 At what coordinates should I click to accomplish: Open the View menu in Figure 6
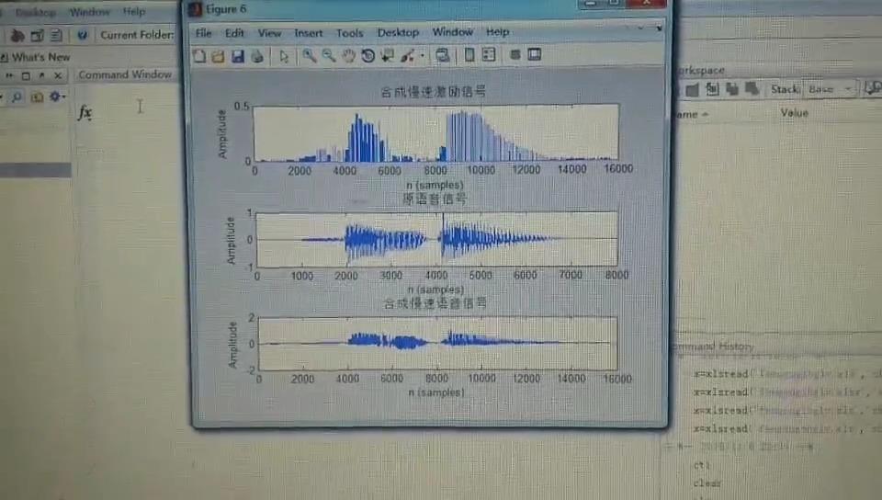[269, 33]
